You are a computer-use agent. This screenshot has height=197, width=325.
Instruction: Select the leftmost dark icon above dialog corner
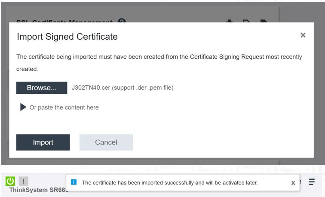pos(229,21)
